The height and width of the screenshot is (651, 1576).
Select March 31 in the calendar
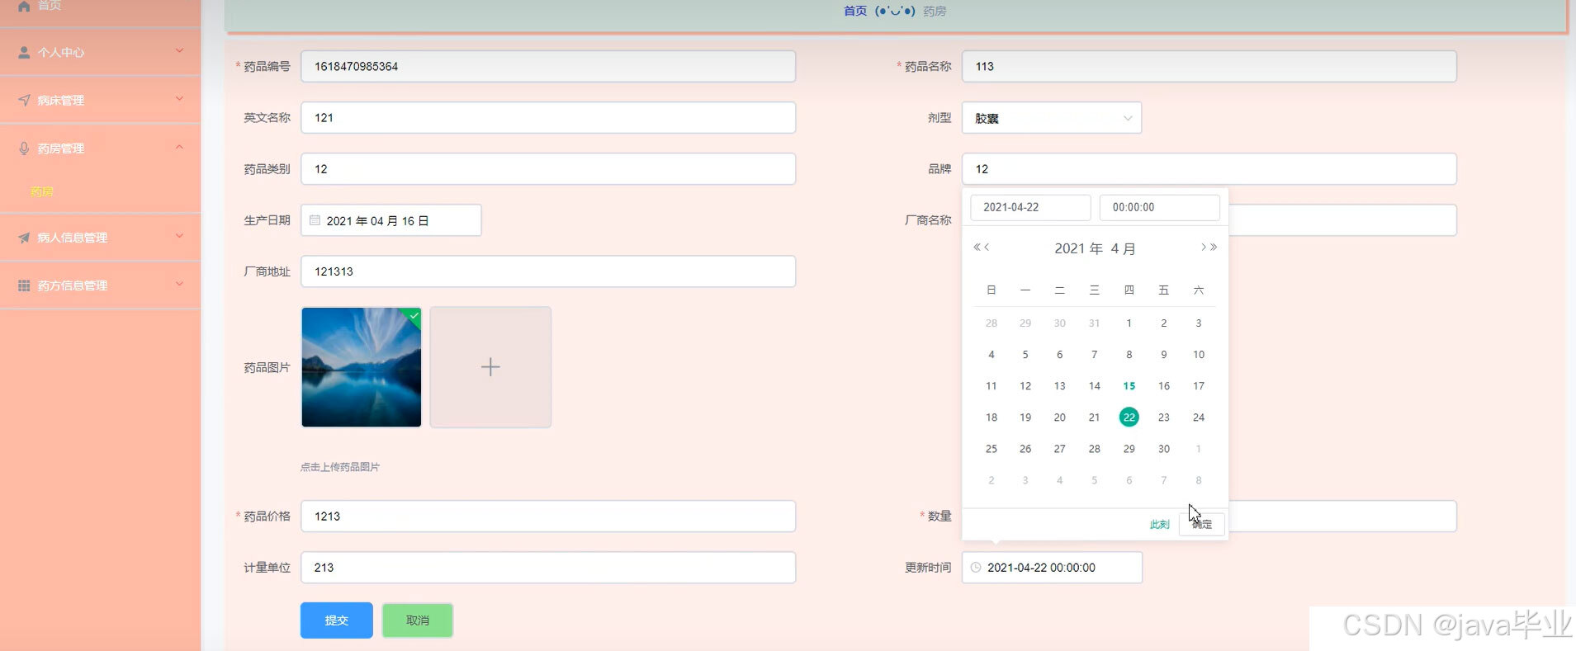[x=1094, y=323]
